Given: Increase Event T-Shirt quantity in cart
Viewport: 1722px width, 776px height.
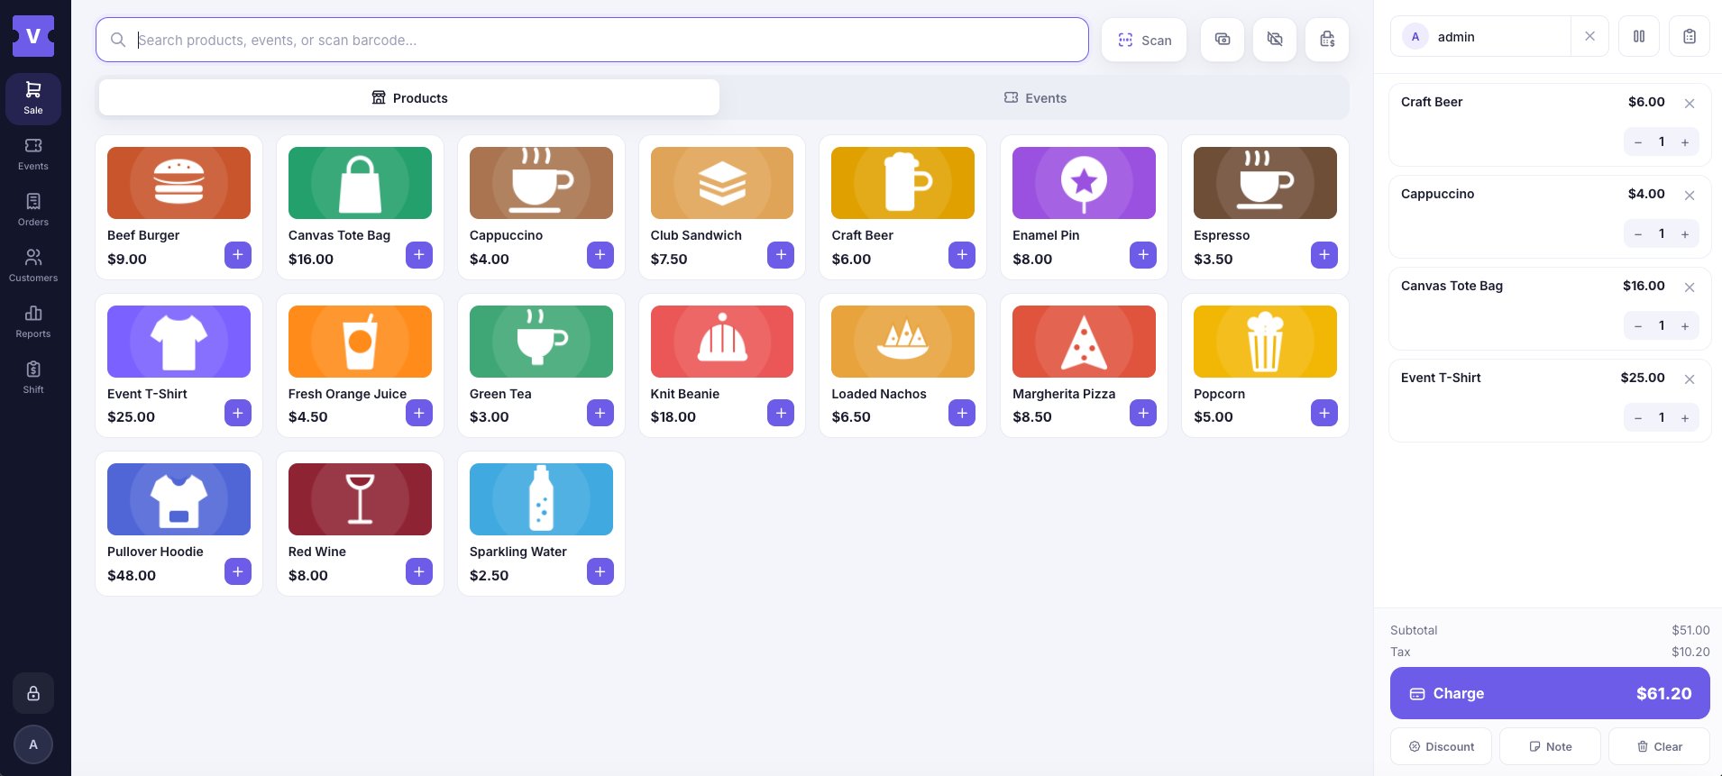Looking at the screenshot, I should point(1685,418).
